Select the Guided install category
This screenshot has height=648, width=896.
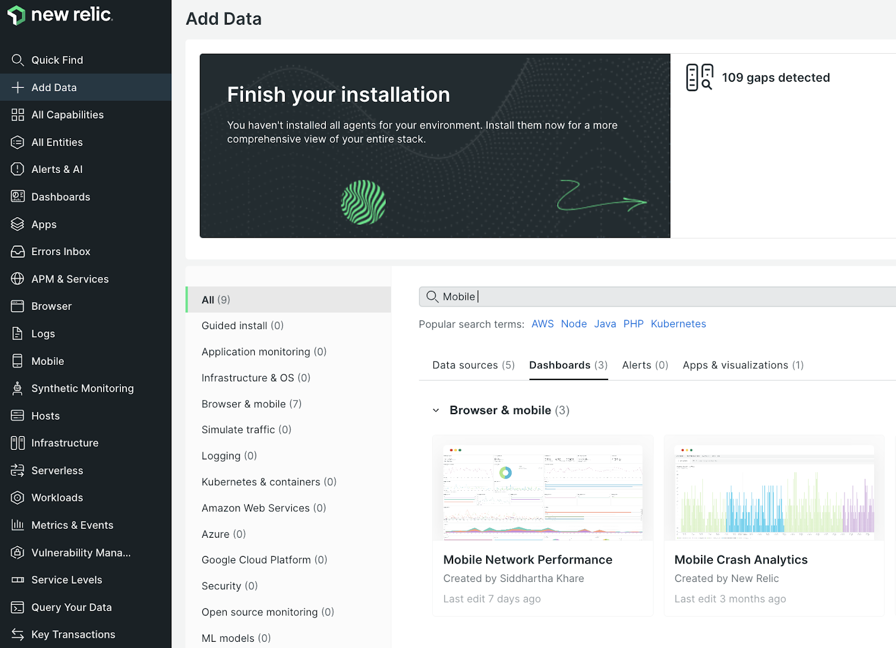[242, 325]
